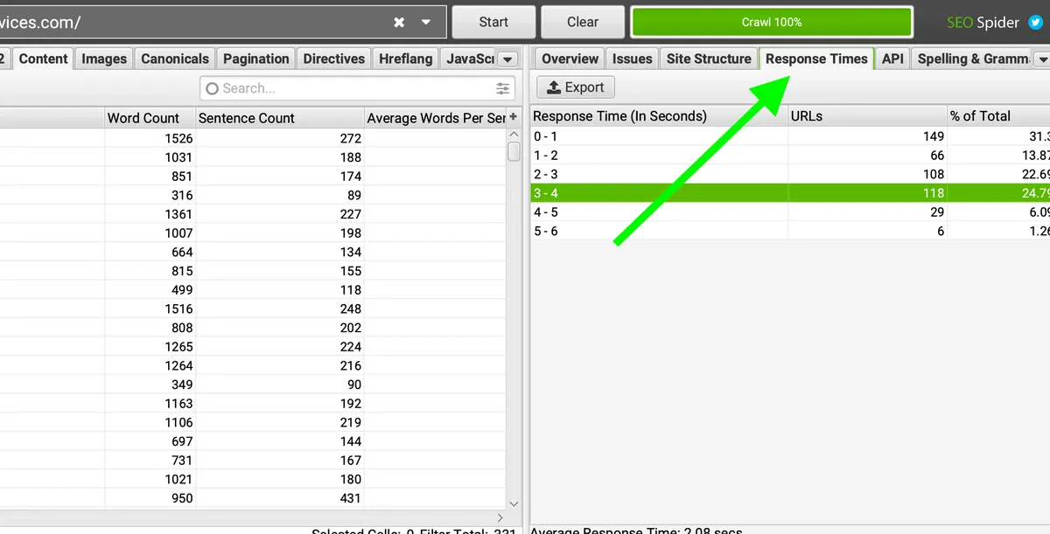Select the Directives tab

333,59
